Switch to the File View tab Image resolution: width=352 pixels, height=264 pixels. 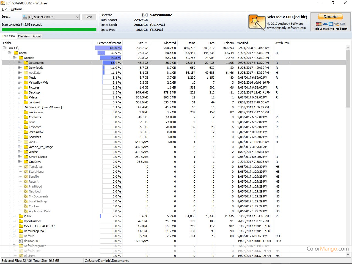(x=24, y=36)
